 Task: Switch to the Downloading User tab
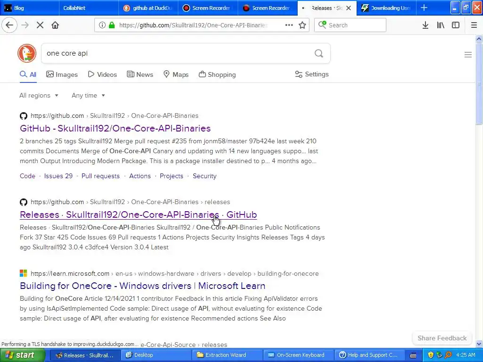click(386, 8)
